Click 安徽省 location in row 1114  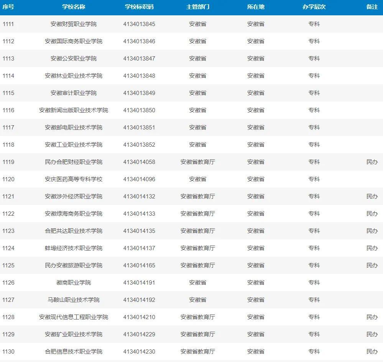pos(256,76)
